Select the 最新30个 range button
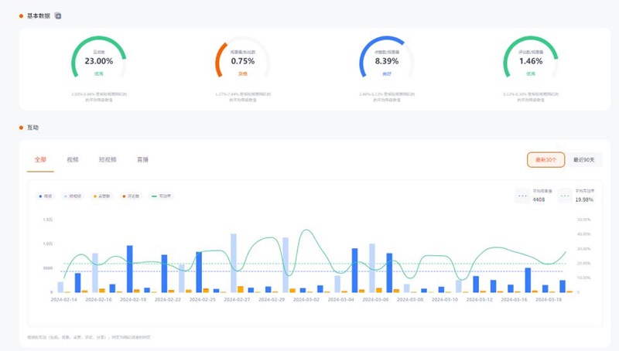Viewport: 619px width, 351px height. [x=545, y=159]
